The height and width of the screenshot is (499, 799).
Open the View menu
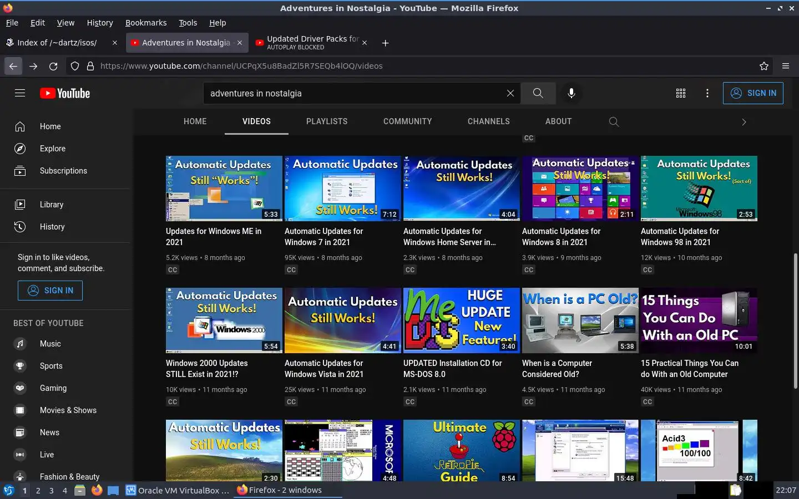click(x=65, y=23)
